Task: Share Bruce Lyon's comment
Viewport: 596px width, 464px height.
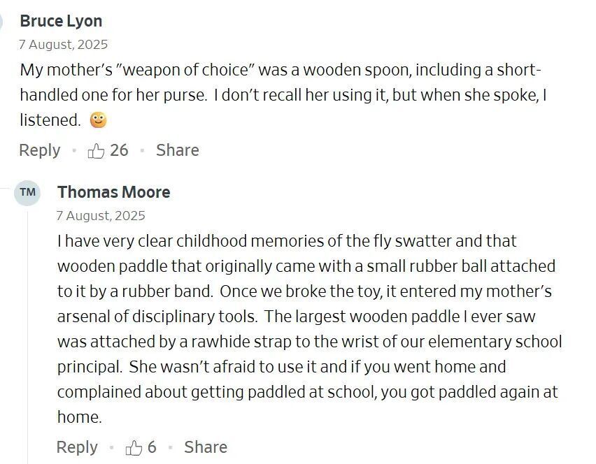Action: [177, 150]
